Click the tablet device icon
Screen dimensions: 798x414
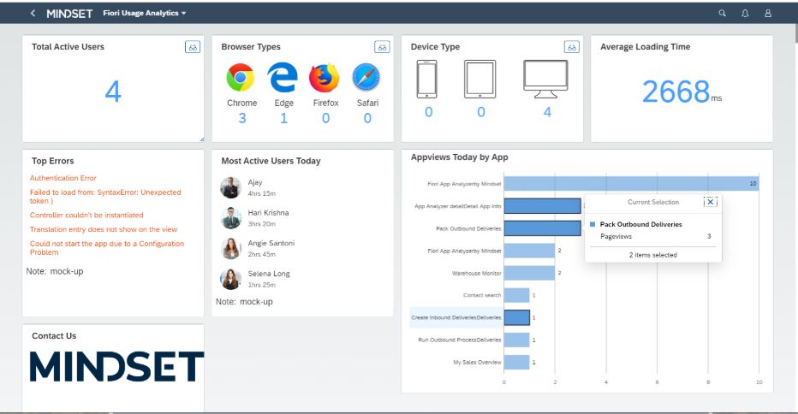pyautogui.click(x=480, y=79)
